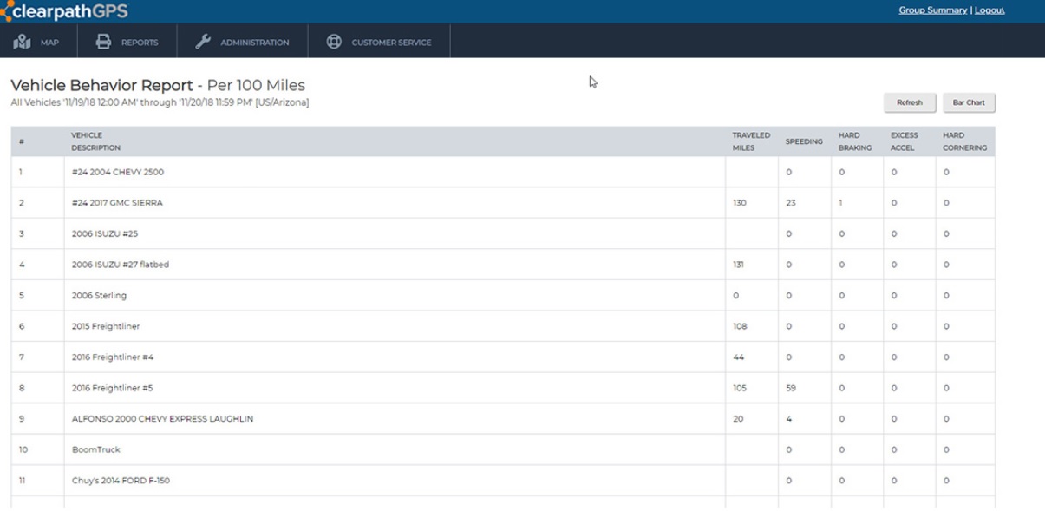Sort by Traveled Miles column header
Viewport: 1045px width, 511px height.
pos(751,141)
